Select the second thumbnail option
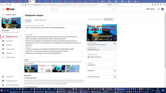 click(45, 69)
